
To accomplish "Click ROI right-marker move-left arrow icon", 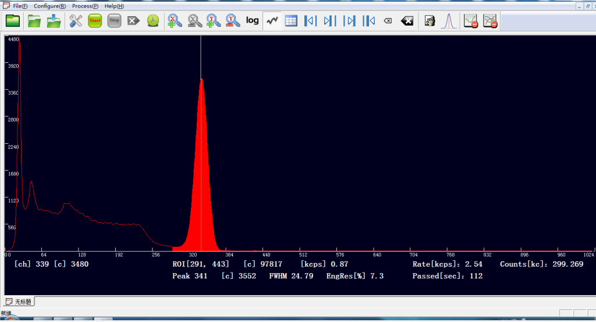I will coord(368,20).
